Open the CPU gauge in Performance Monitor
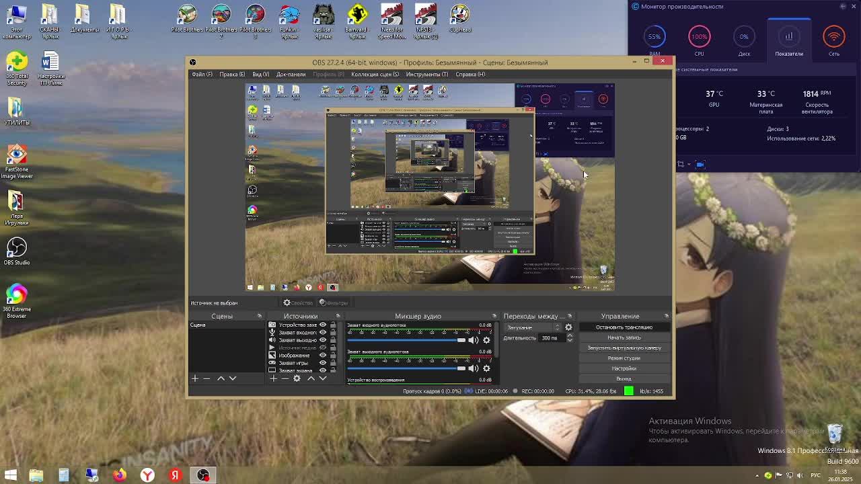861x484 pixels. (x=699, y=36)
